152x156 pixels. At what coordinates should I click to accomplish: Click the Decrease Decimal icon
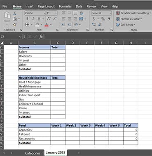click(x=100, y=25)
